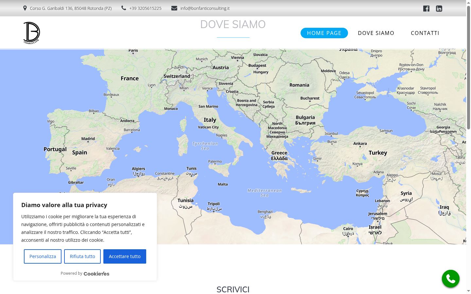471x294 pixels.
Task: Reject cookies with Rifiuta tutto
Action: tap(82, 256)
